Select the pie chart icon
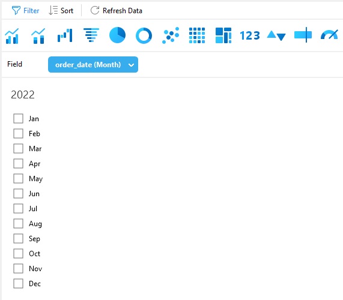 [x=118, y=35]
